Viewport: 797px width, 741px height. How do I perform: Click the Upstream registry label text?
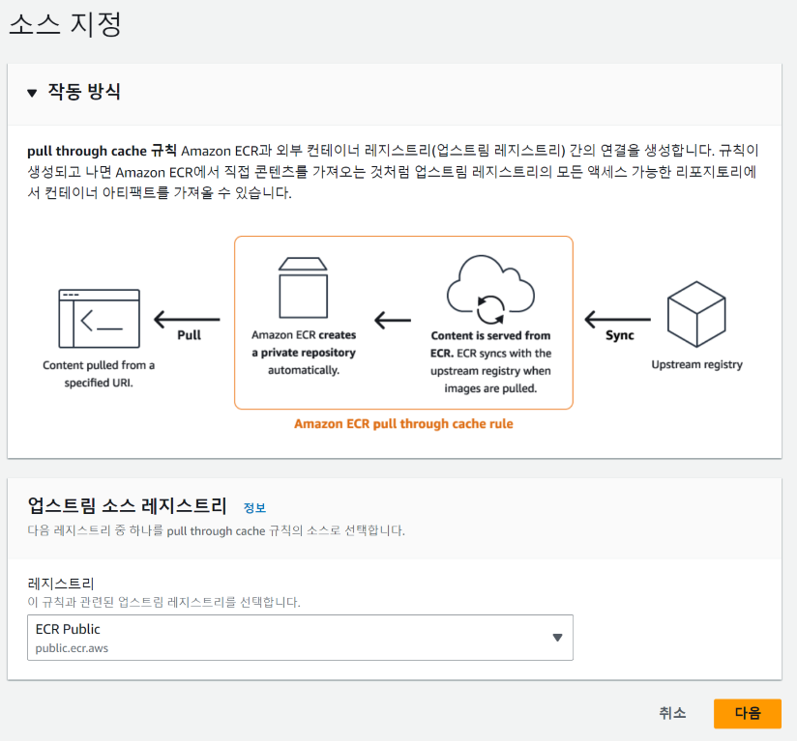tap(696, 364)
